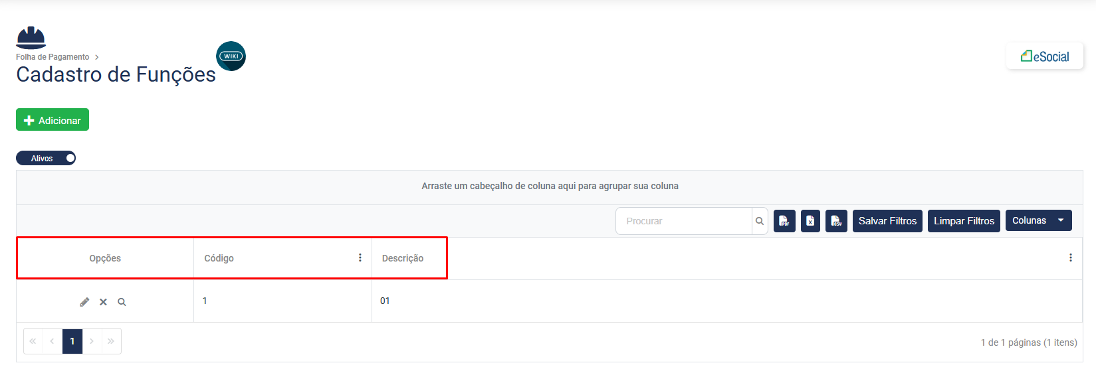Click Limpar Filtros button
Screen dimensions: 1096x371
(x=964, y=221)
